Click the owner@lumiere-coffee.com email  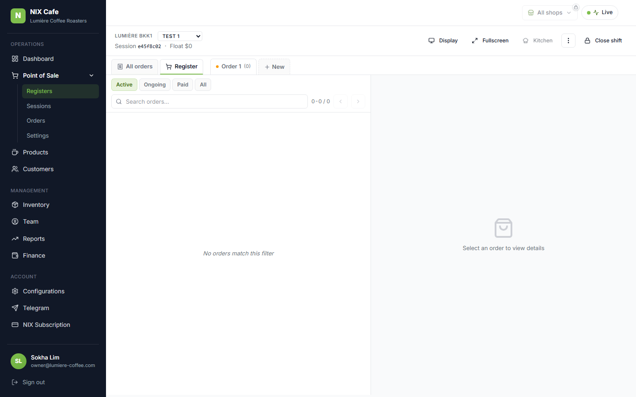click(x=63, y=365)
